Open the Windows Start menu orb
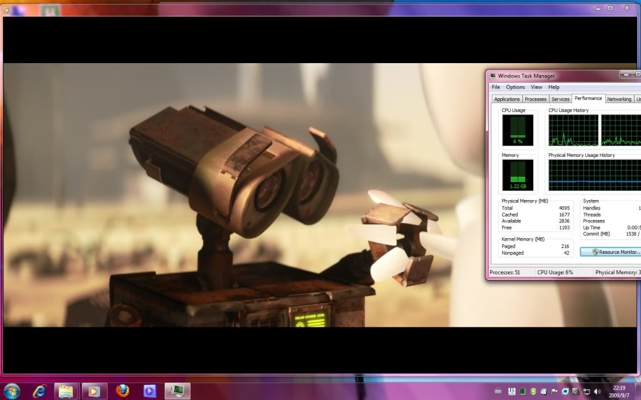641x400 pixels. [x=11, y=391]
